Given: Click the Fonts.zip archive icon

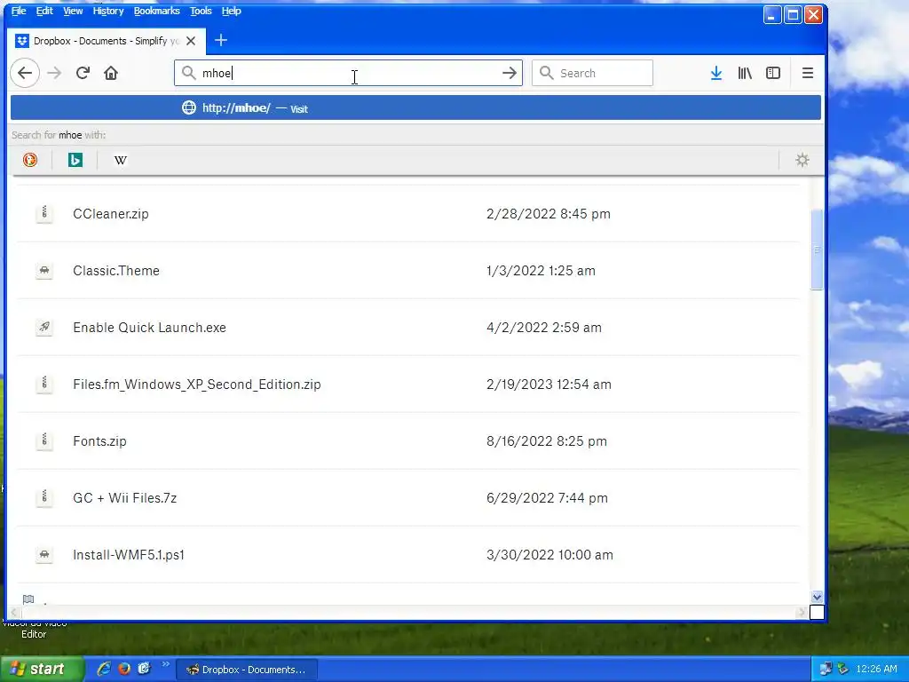Looking at the screenshot, I should pyautogui.click(x=44, y=440).
